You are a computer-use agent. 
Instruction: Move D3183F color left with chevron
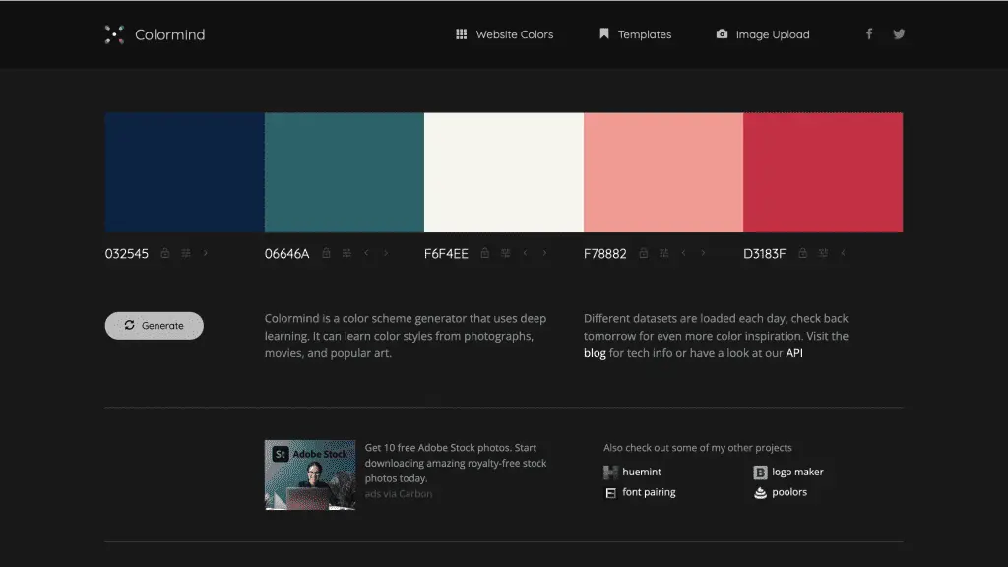tap(843, 253)
